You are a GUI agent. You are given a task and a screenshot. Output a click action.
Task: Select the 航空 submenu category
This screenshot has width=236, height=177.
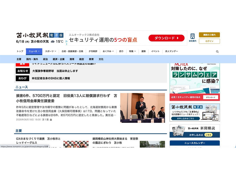(81, 59)
